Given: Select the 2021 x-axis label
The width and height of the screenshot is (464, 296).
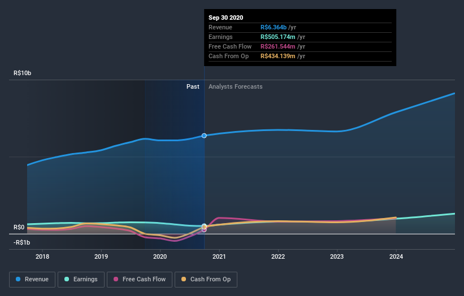Looking at the screenshot, I should 219,256.
